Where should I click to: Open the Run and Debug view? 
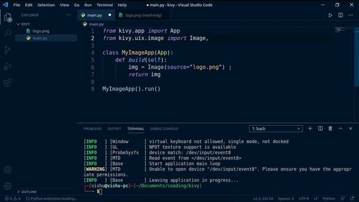click(7, 66)
